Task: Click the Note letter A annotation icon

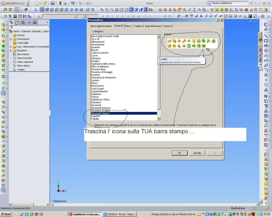Action: pos(201,16)
